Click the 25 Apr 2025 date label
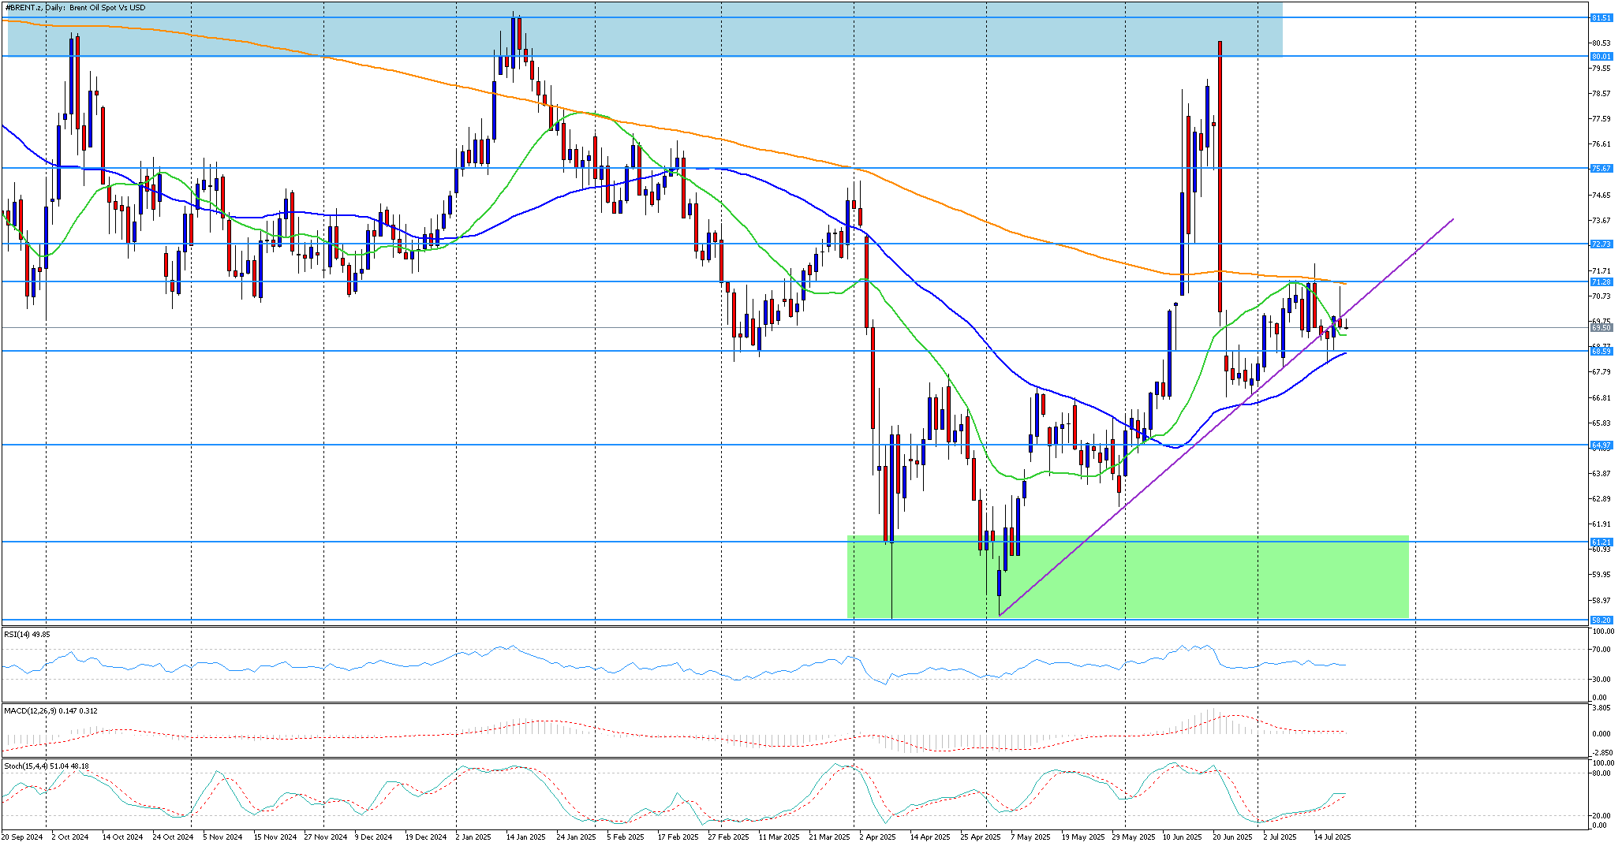The width and height of the screenshot is (1622, 846). (x=981, y=837)
